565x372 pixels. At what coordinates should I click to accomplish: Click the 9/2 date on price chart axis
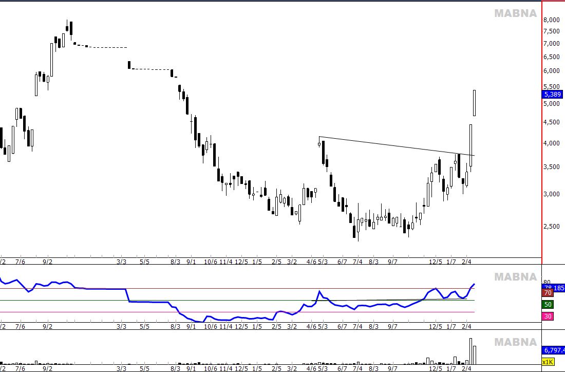[47, 262]
